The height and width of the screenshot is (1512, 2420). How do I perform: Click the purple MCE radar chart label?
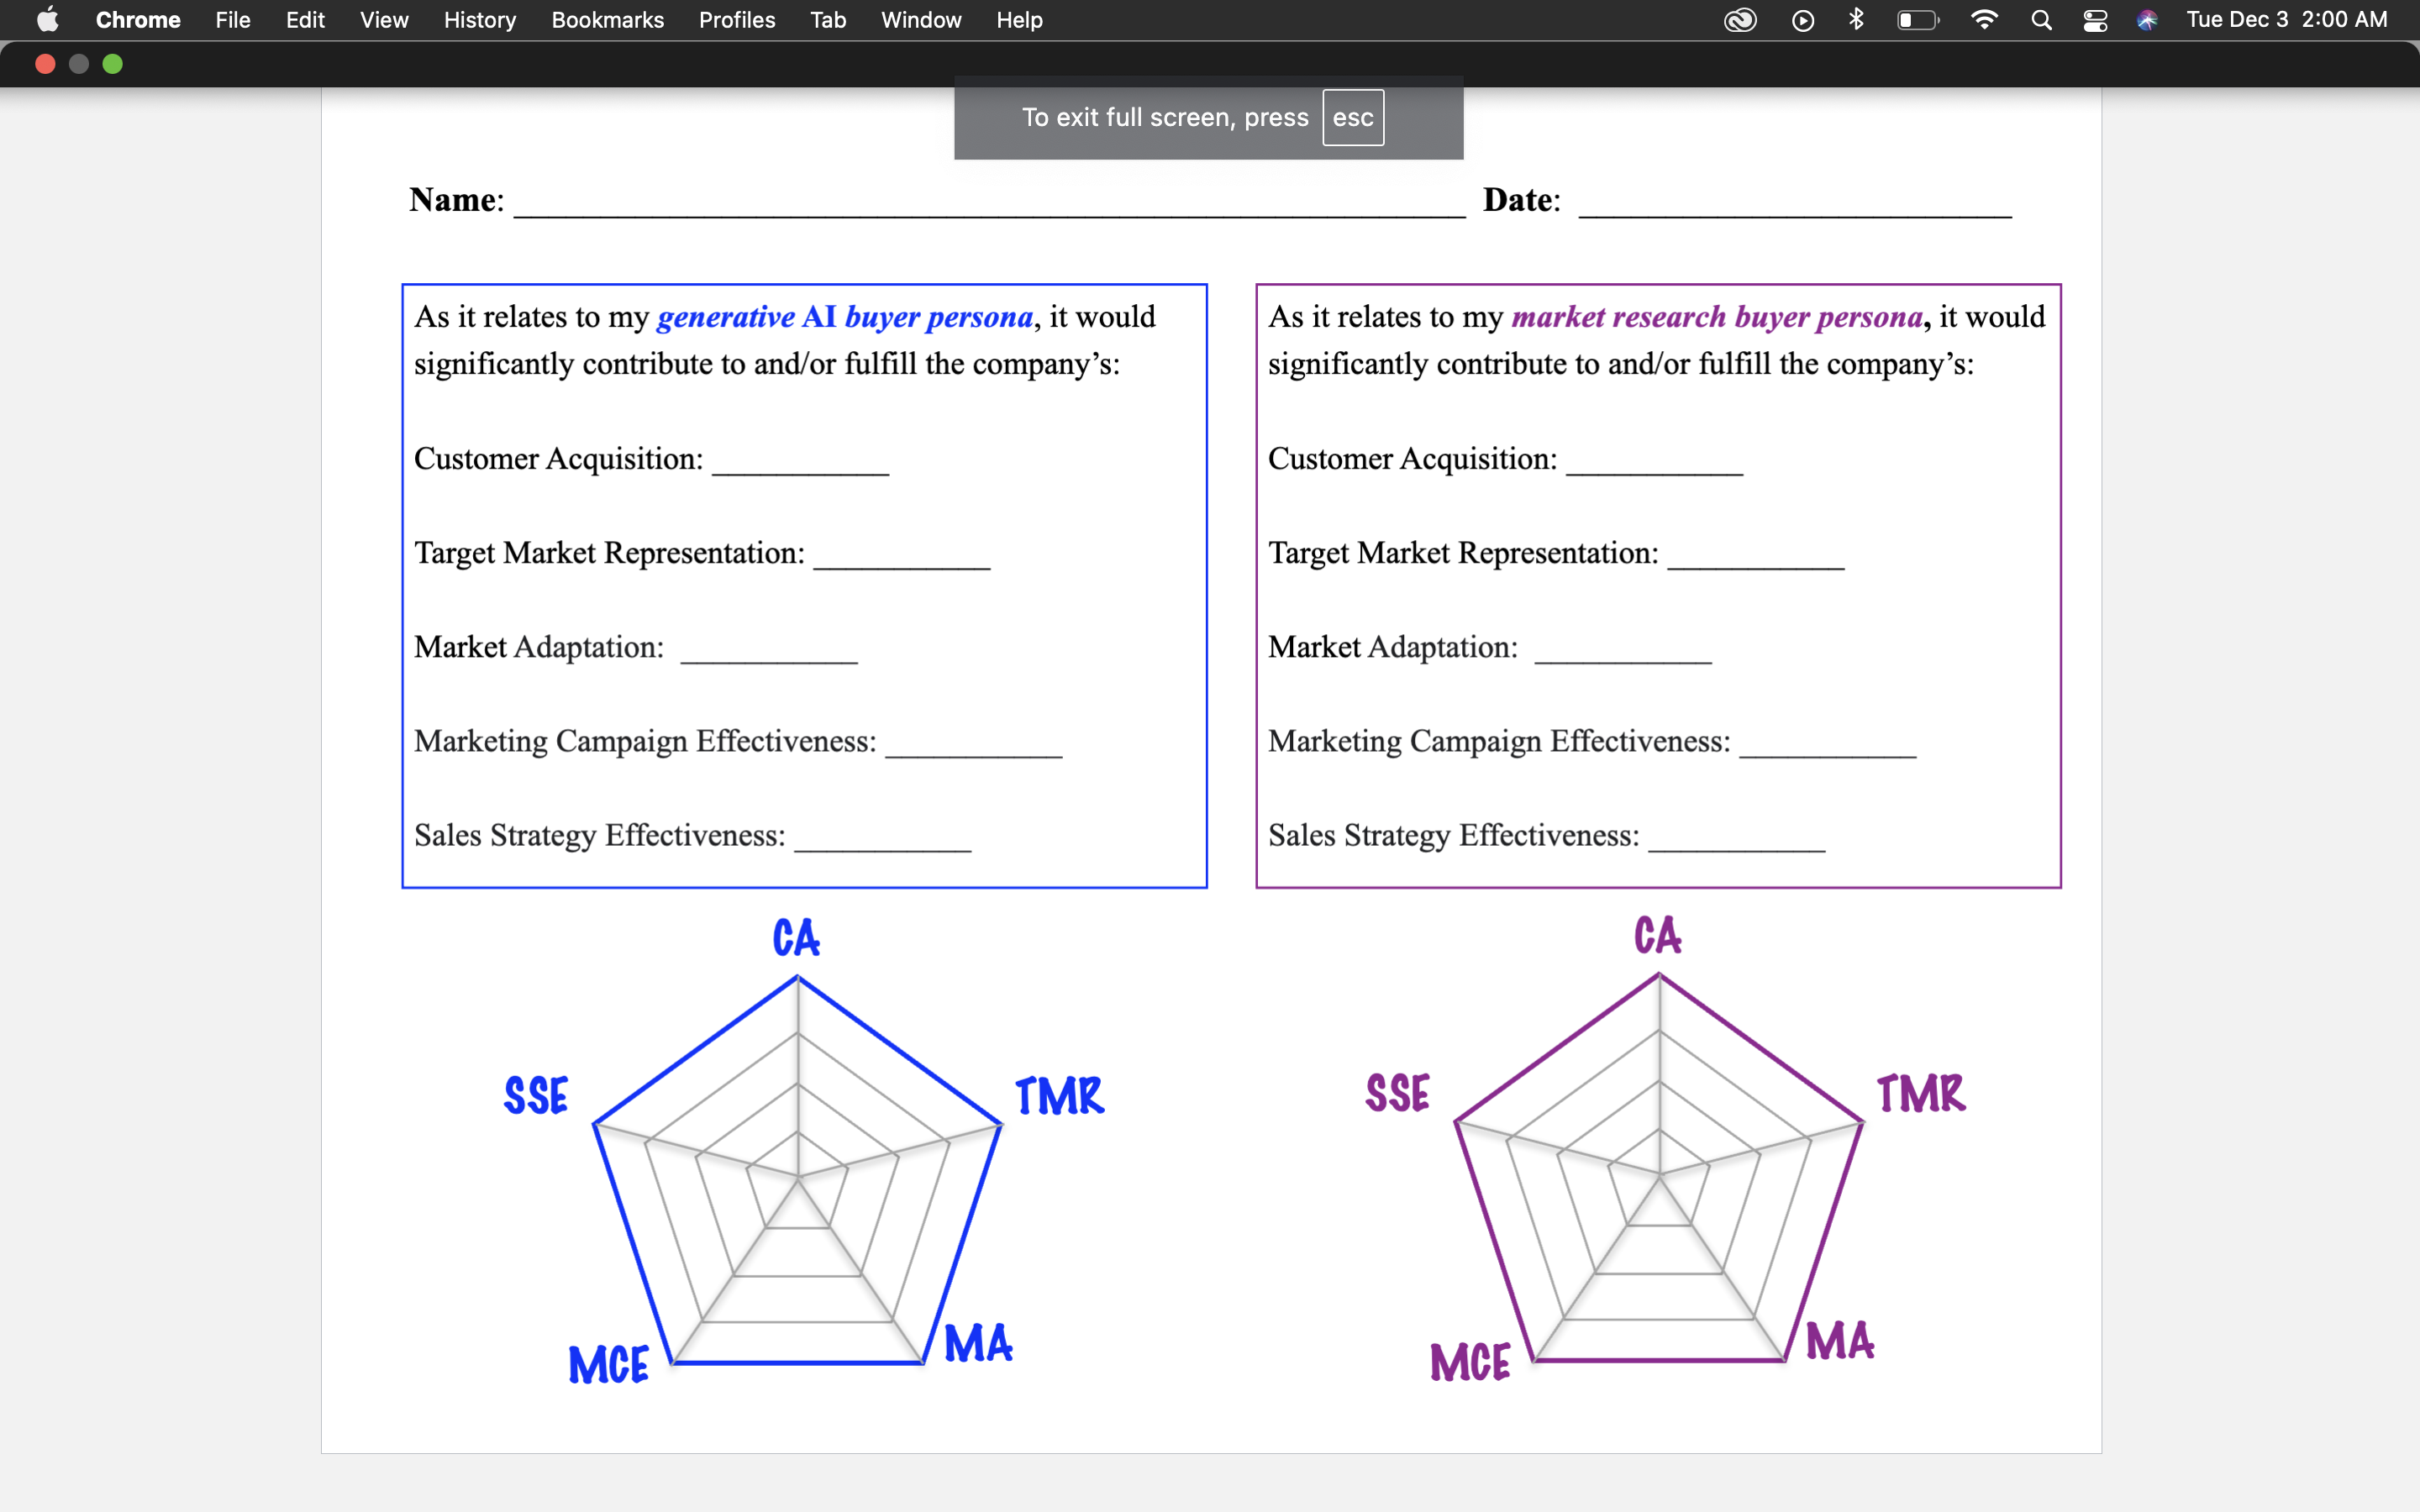click(1470, 1363)
